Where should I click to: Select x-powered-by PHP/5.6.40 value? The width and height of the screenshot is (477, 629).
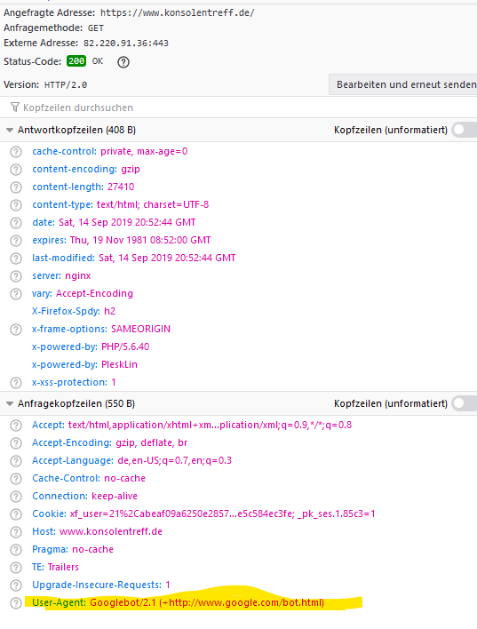[x=125, y=347]
